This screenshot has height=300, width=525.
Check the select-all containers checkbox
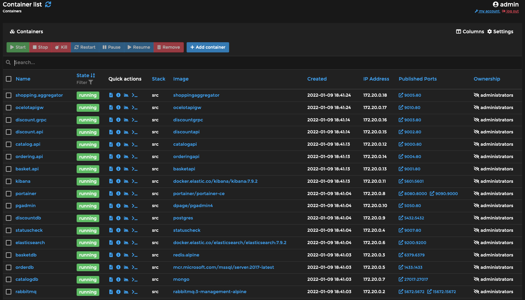9,79
